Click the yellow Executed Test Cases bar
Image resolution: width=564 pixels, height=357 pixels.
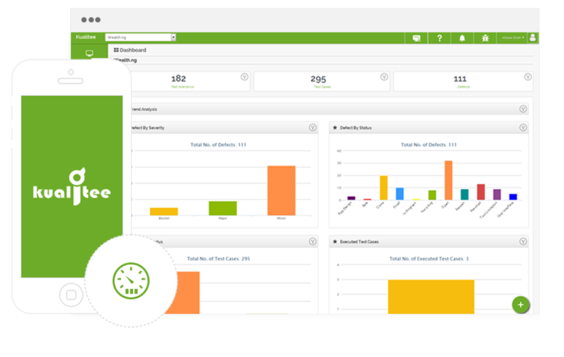tap(431, 297)
